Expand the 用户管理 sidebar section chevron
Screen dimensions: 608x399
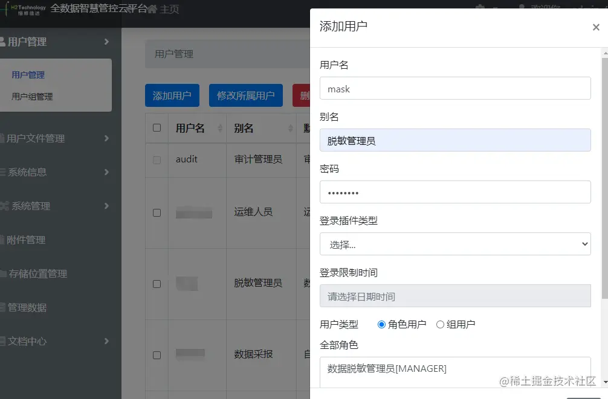click(106, 42)
